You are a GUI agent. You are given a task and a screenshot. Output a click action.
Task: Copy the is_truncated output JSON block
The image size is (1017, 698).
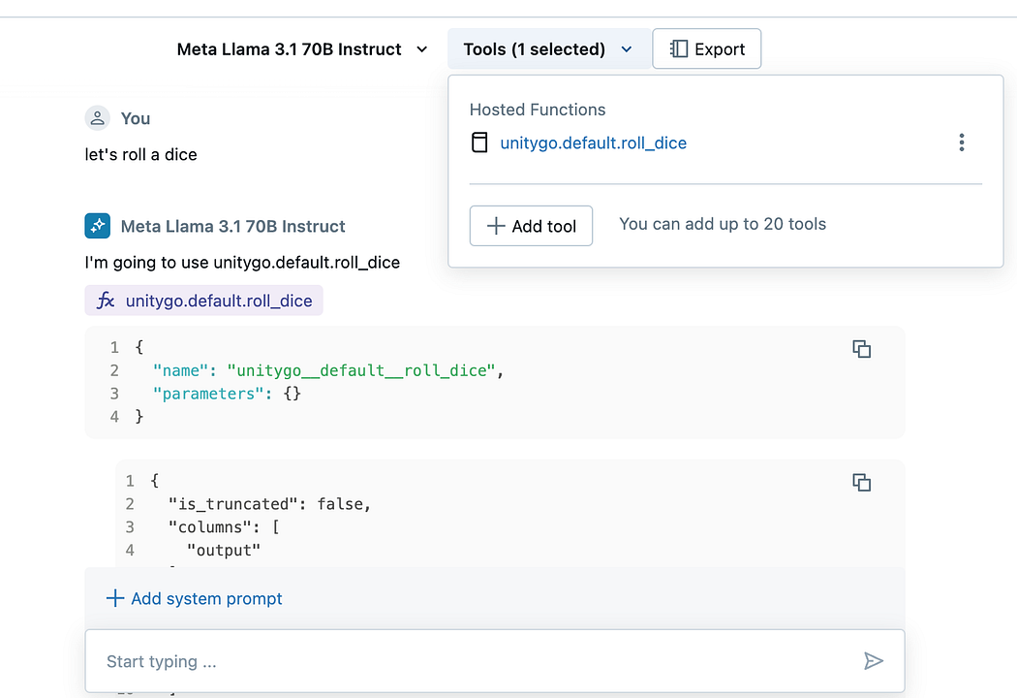861,482
